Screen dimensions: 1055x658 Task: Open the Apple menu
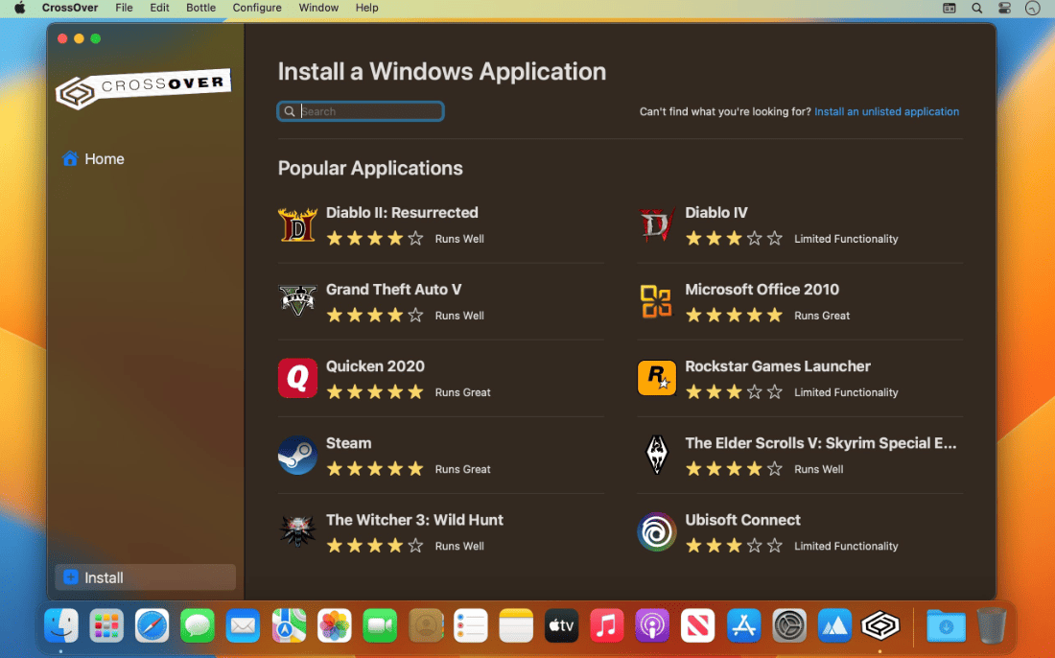19,8
